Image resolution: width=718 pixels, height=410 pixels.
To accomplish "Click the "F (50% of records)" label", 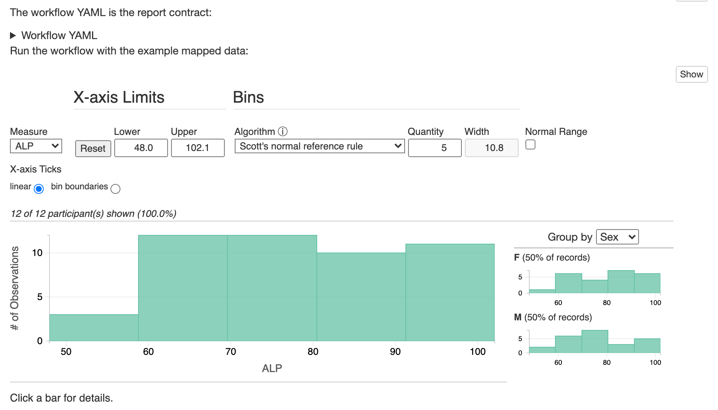I will pyautogui.click(x=552, y=257).
